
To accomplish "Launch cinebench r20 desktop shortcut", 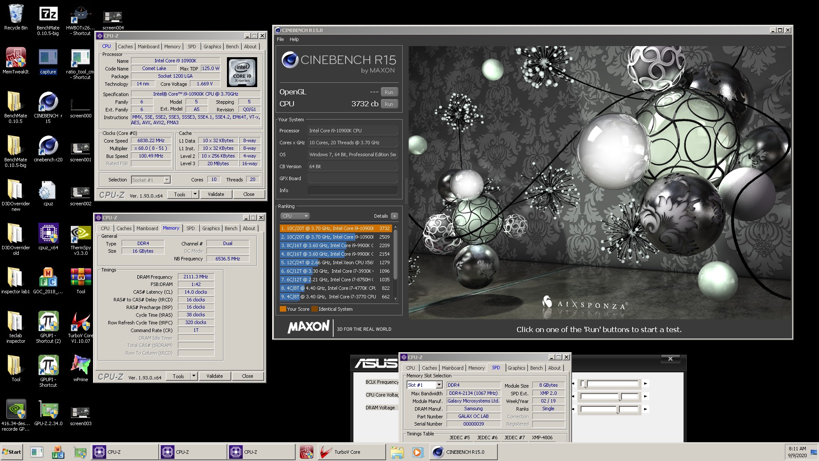I will coord(48,149).
